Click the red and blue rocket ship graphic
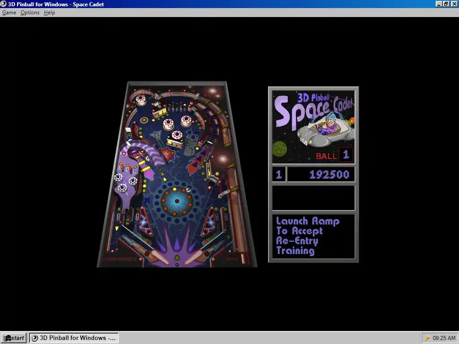Screen dimensions: 459x344 [x=198, y=161]
